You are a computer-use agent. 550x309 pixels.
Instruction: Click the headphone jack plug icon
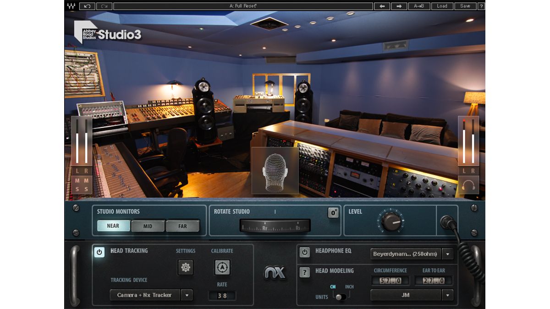coord(447,222)
